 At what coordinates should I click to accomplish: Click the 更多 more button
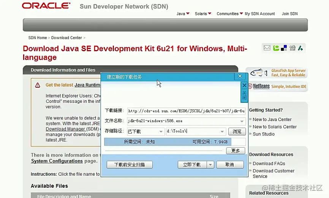[x=236, y=151]
